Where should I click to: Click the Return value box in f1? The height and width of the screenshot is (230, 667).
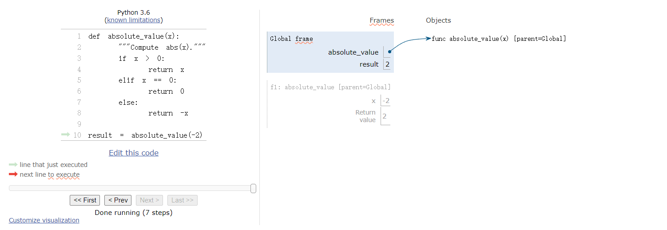coord(385,116)
